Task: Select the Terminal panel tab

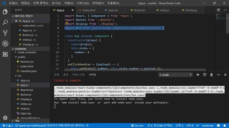Action: coord(92,75)
